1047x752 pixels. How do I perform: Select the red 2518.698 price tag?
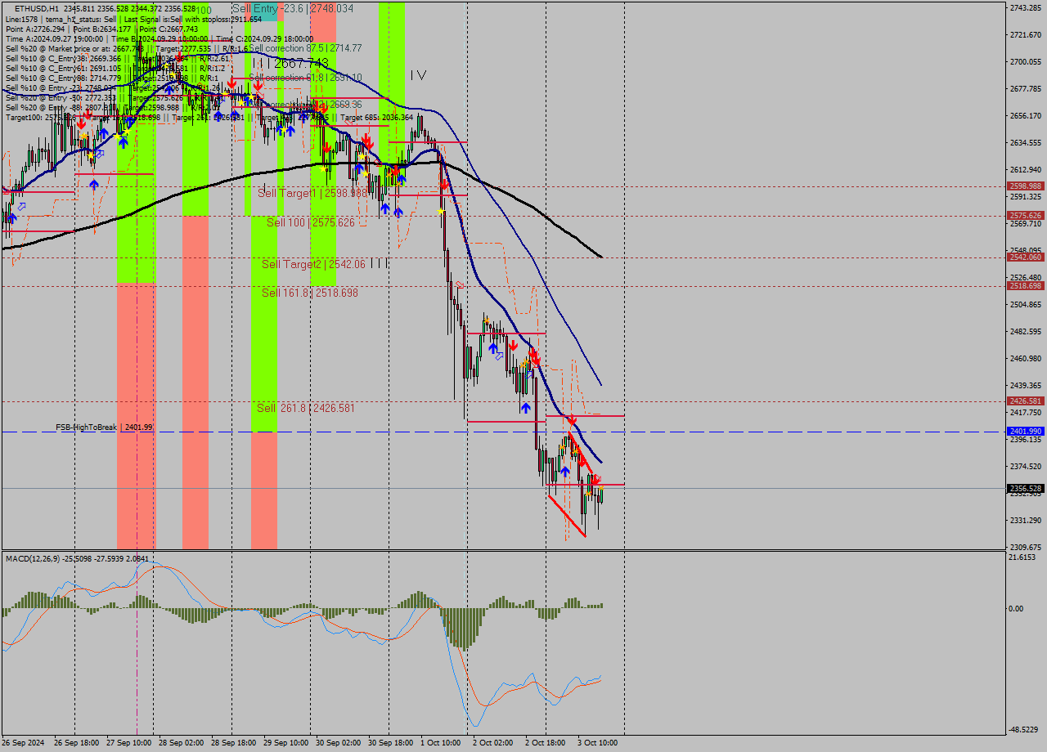pos(1025,286)
